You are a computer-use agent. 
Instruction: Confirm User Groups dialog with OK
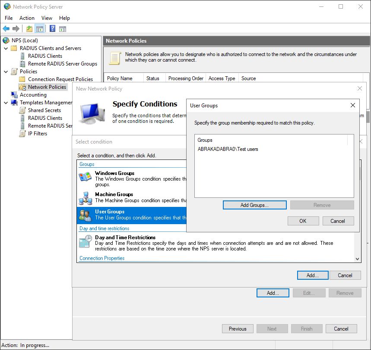pos(303,221)
